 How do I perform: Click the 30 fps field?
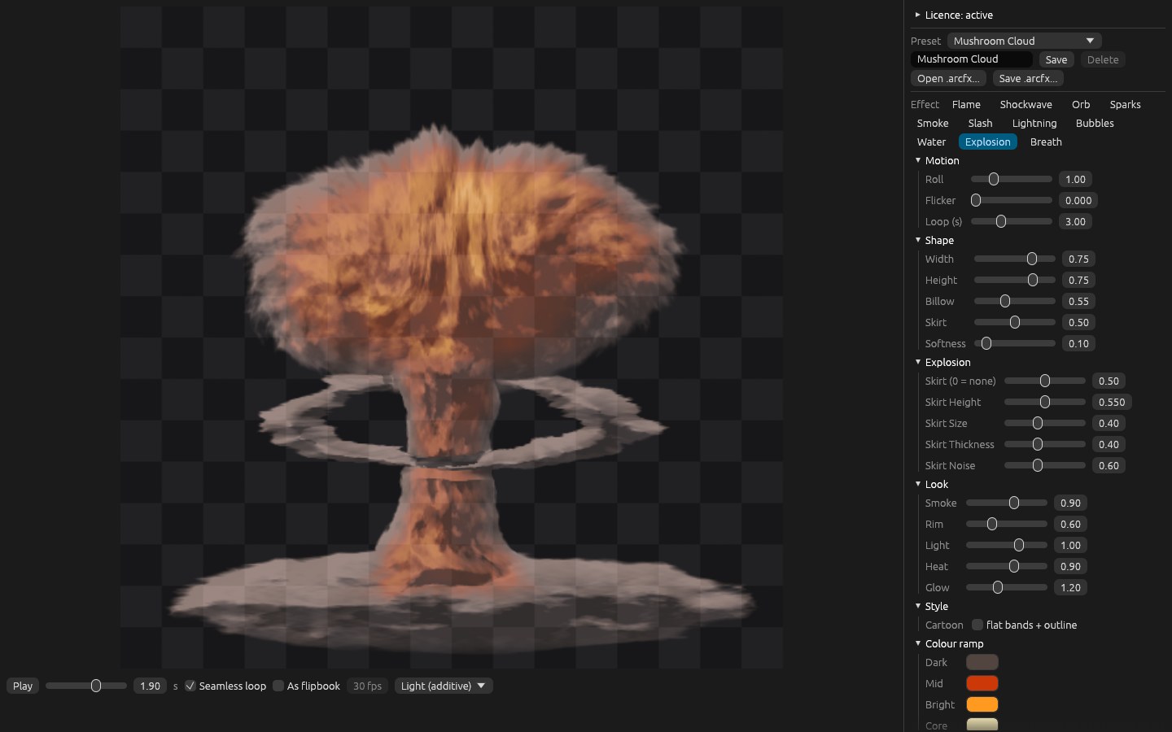(x=367, y=686)
